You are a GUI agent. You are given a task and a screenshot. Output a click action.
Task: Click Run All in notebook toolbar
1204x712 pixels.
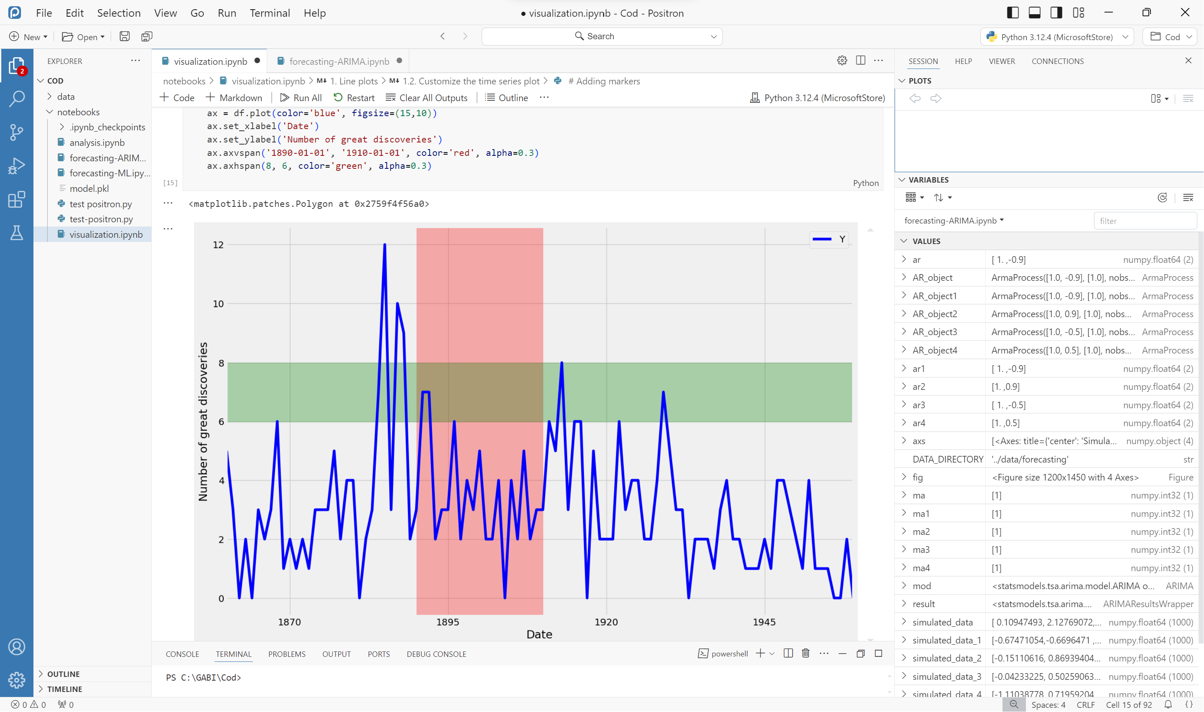pyautogui.click(x=301, y=98)
